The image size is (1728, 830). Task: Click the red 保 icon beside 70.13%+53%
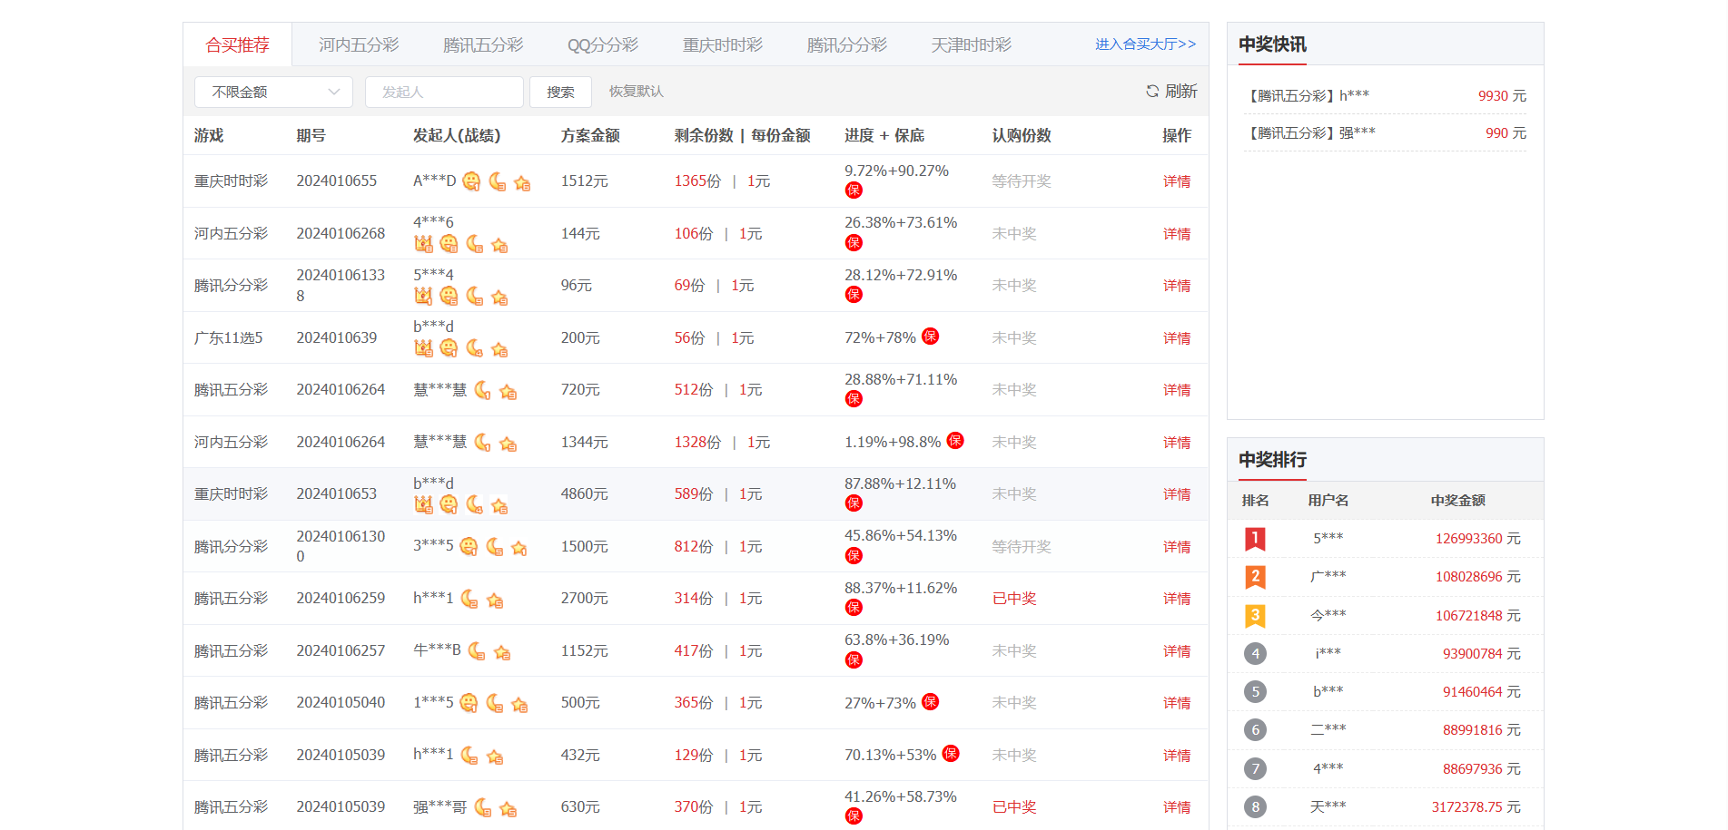(x=951, y=754)
